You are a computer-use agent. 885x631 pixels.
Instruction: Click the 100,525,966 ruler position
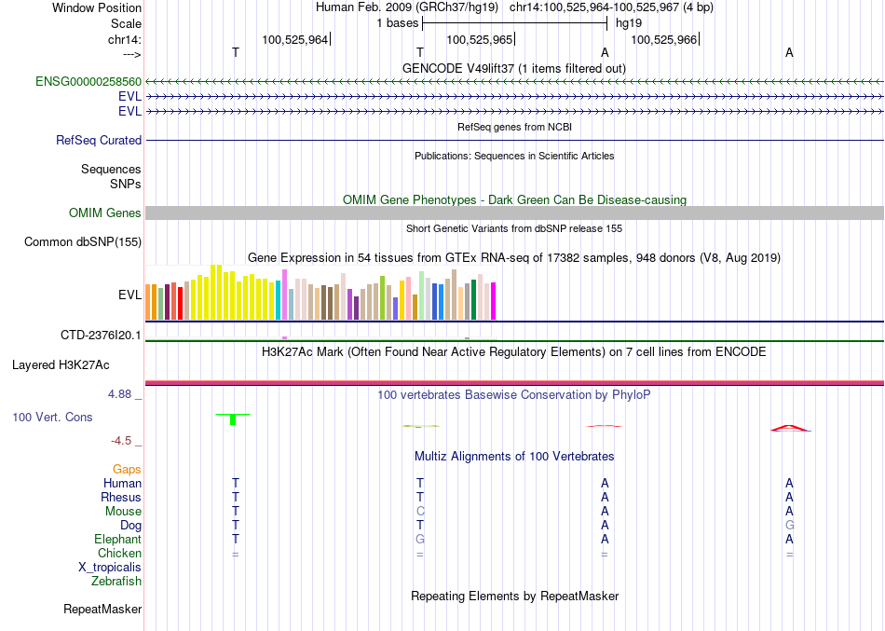pos(663,39)
